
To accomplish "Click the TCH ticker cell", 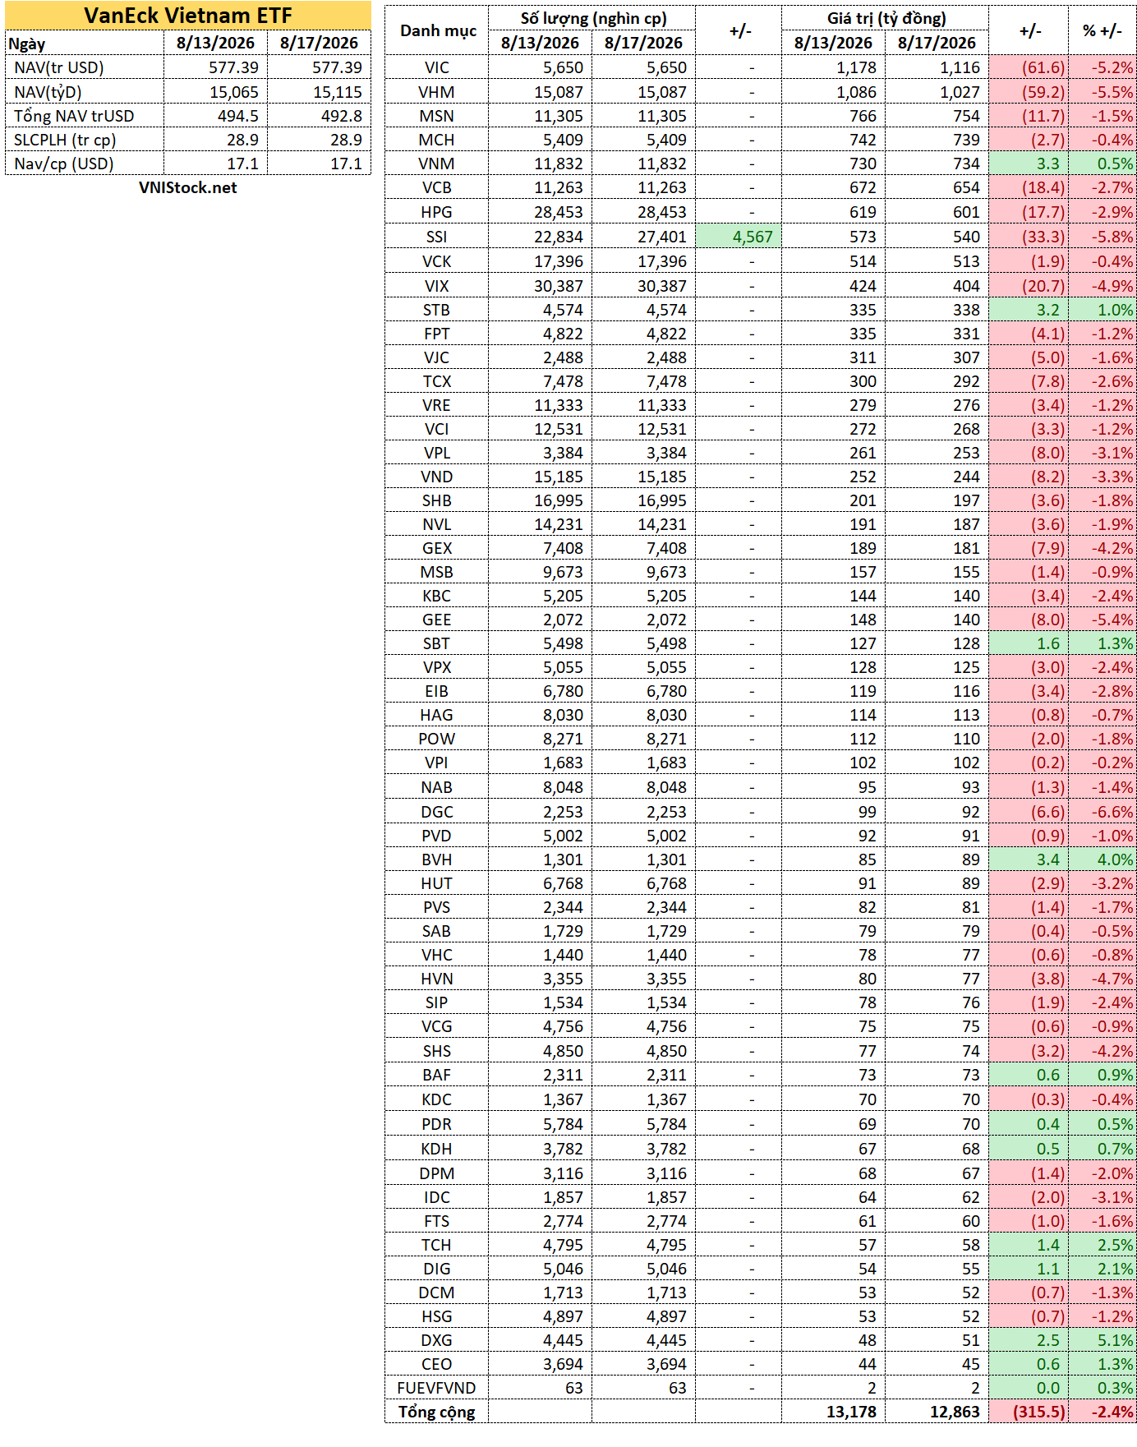I will [x=437, y=1245].
